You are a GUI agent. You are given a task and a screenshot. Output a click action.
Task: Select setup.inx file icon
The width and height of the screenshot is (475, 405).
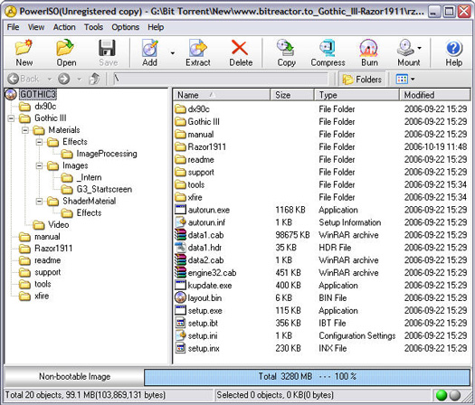(180, 348)
